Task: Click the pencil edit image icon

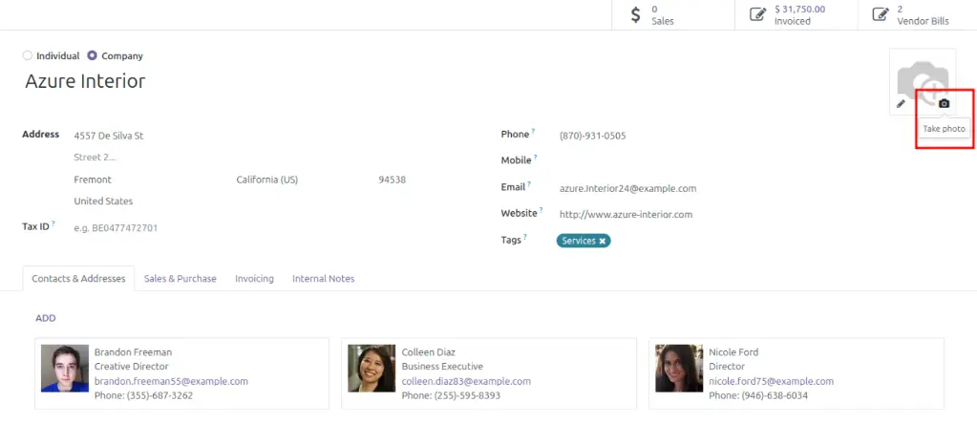Action: 901,103
